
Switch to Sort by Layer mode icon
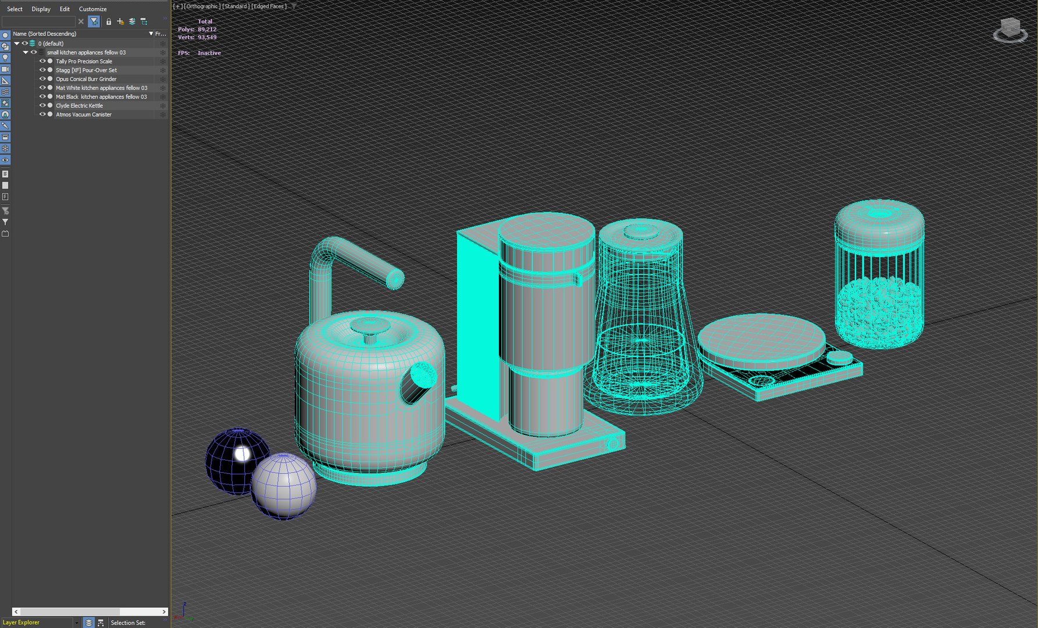point(88,622)
